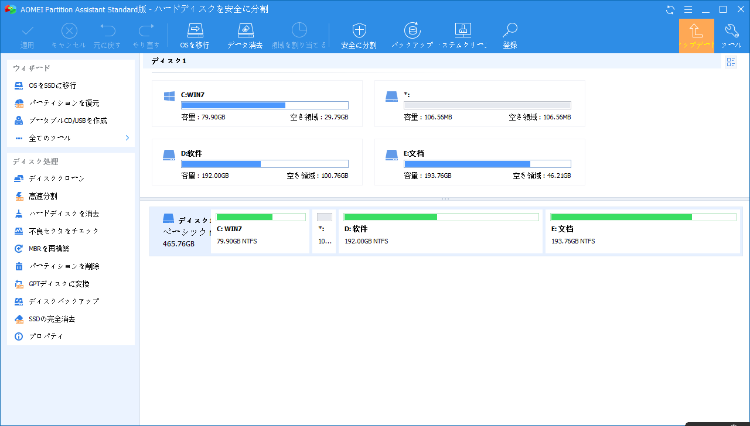The width and height of the screenshot is (750, 426).
Task: Select the D:软件 partition card
Action: click(x=257, y=162)
